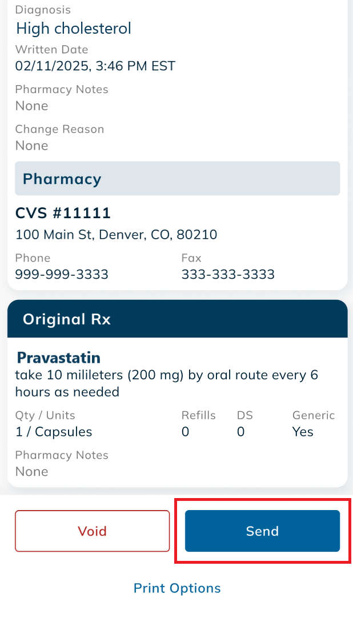Select the CVS #11111 pharmacy name

[x=63, y=213]
